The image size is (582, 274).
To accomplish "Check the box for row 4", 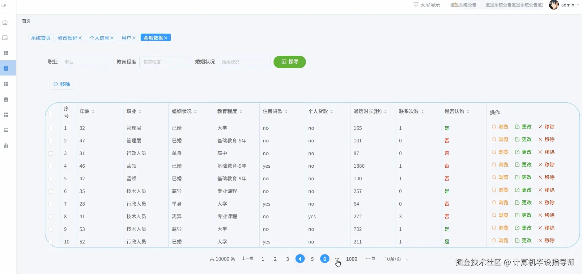I will pos(51,166).
